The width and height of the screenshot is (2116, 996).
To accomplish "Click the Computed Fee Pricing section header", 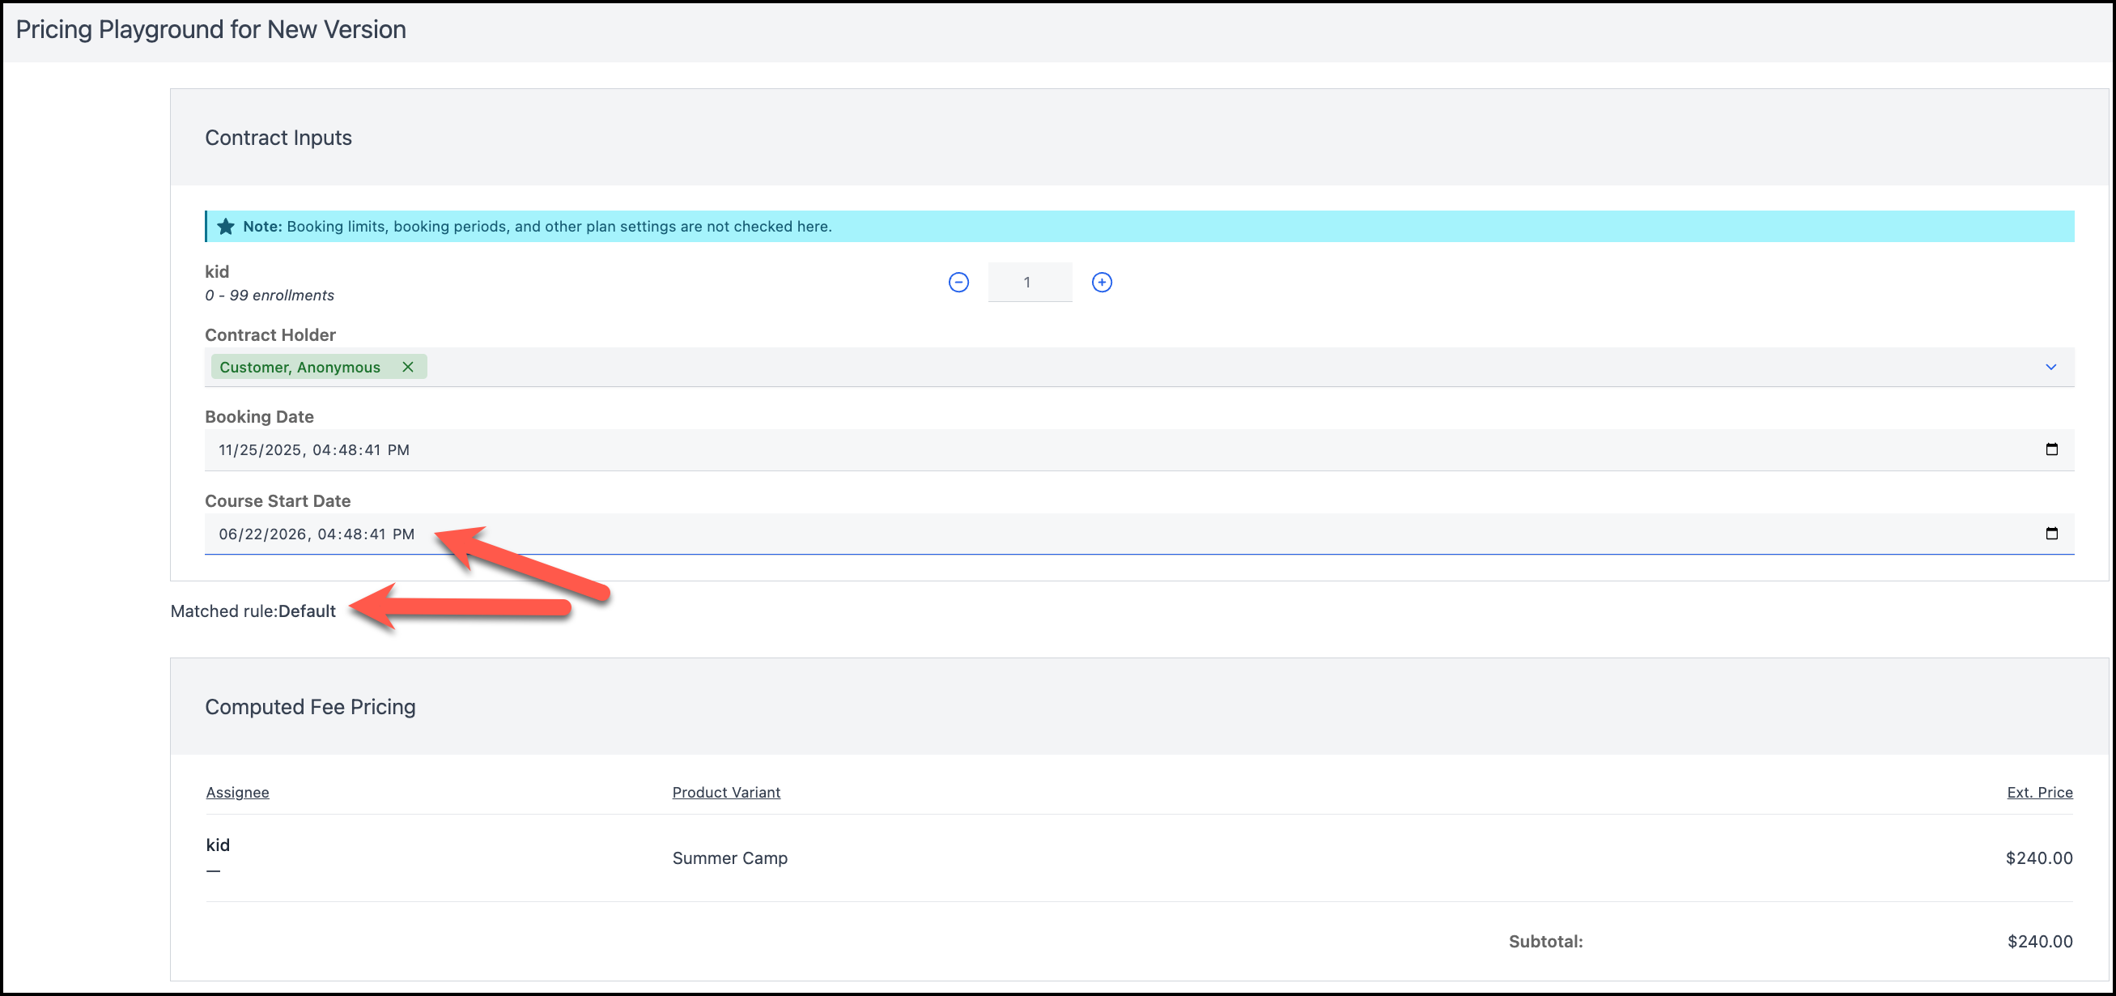I will 311,707.
